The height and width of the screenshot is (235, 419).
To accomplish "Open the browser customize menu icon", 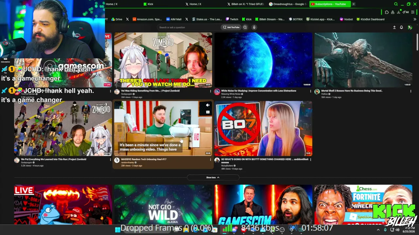I will (x=413, y=12).
